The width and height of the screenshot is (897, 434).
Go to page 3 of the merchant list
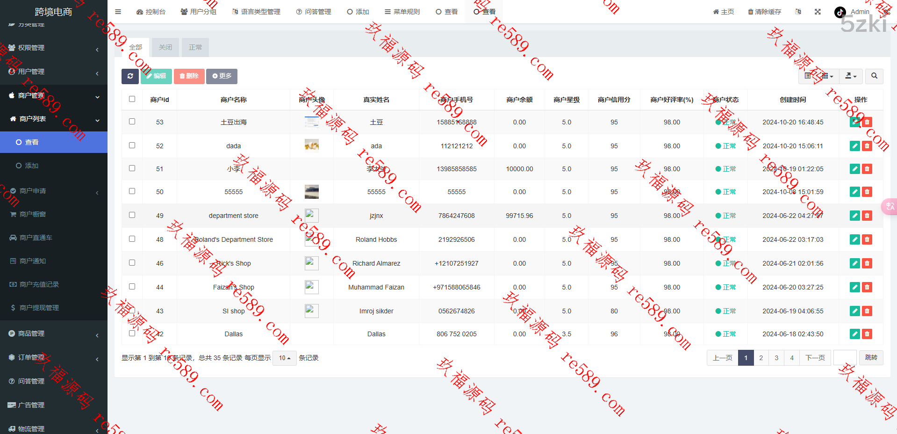776,358
